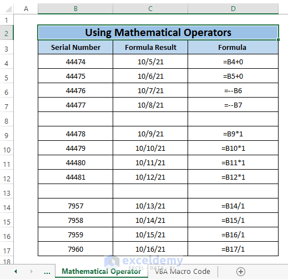This screenshot has height=280, width=288.
Task: Select column C header
Action: click(x=150, y=9)
